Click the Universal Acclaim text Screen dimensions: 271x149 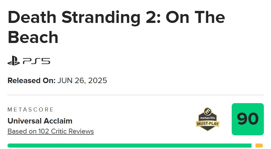point(40,121)
